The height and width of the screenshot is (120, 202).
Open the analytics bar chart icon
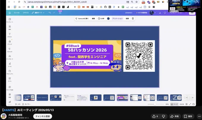[160, 13]
